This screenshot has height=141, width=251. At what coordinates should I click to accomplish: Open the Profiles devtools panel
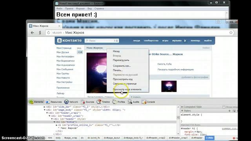coord(118,102)
